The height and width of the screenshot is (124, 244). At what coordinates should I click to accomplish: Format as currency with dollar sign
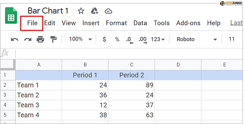(104, 39)
